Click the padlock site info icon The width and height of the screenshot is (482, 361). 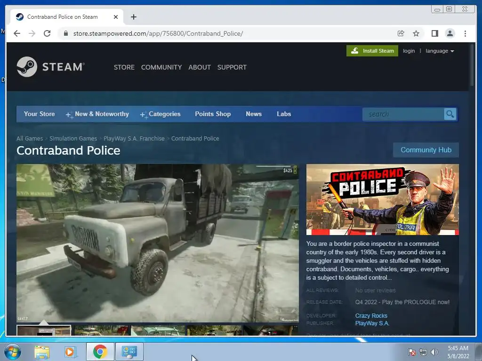65,33
